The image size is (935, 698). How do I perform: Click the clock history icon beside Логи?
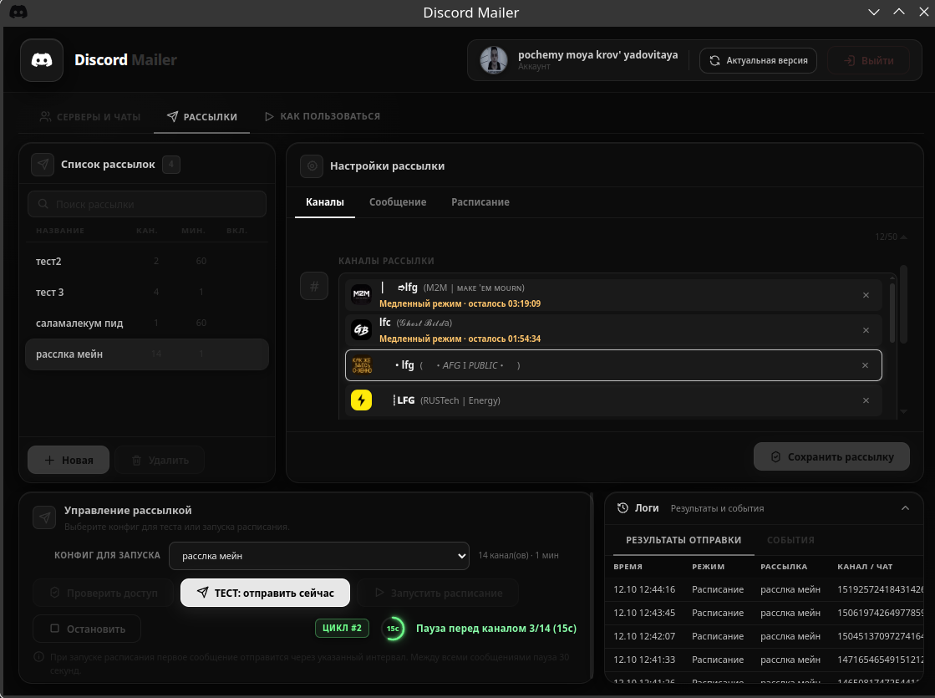tap(622, 508)
